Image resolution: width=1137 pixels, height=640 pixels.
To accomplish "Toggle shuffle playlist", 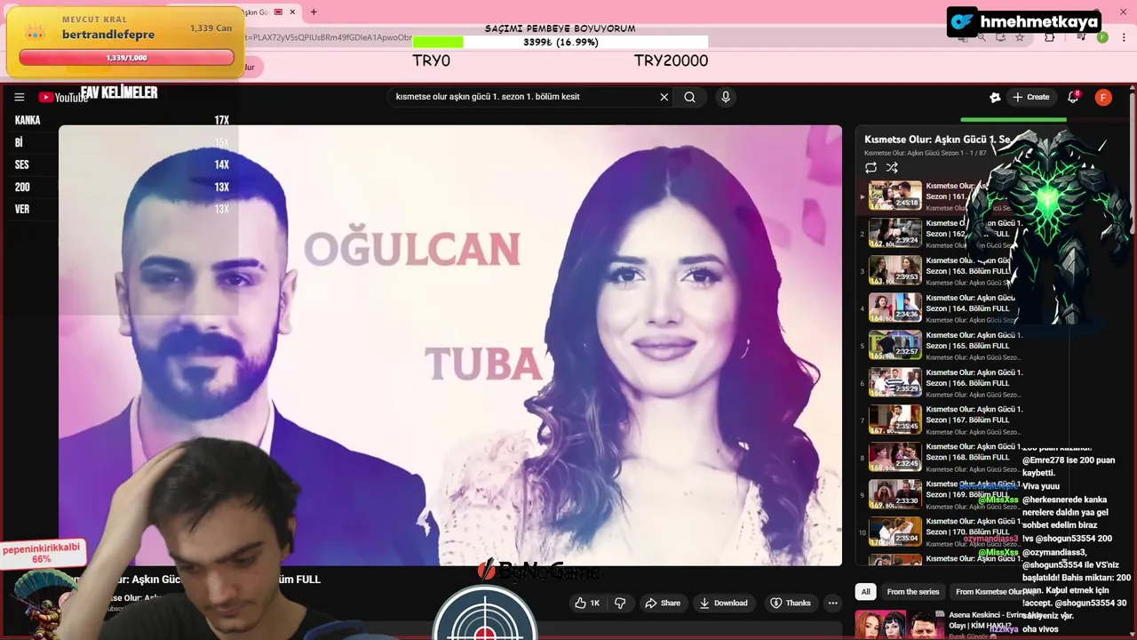I will tap(892, 167).
